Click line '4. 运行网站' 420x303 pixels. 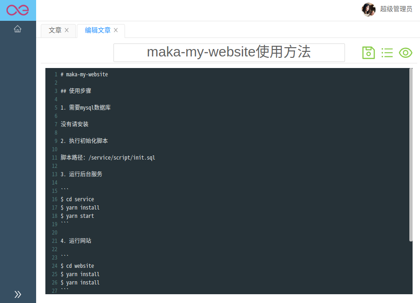coord(76,241)
